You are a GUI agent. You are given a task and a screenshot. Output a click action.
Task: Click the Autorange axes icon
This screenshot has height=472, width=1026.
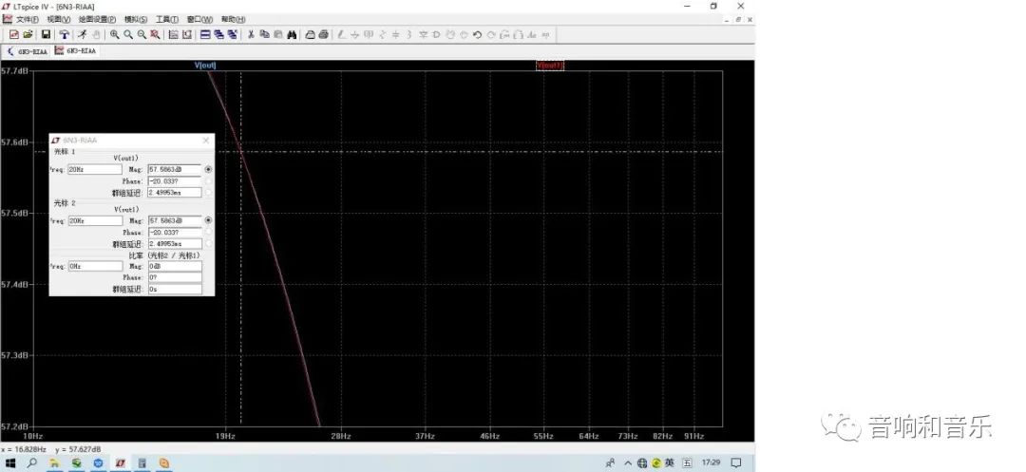[x=186, y=34]
